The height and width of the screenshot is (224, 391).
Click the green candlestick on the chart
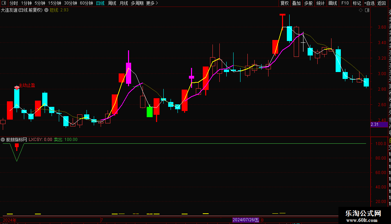tap(149, 112)
